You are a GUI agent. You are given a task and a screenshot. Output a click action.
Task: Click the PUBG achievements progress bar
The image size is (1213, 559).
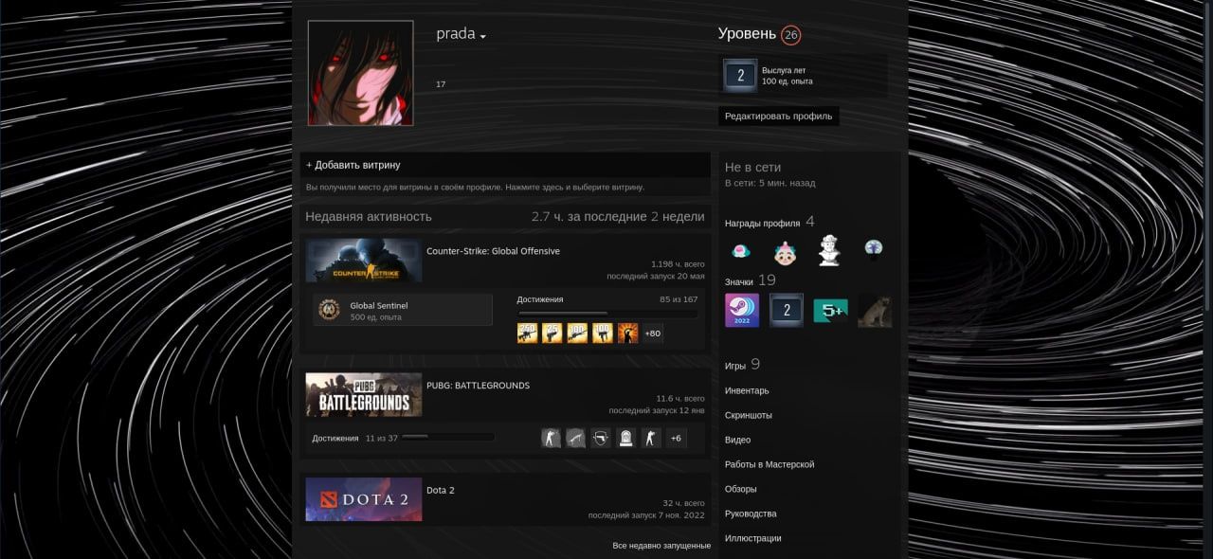pos(448,438)
